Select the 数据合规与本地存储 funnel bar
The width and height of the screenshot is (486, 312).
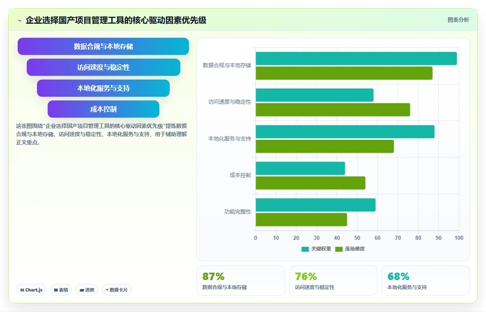click(x=103, y=46)
